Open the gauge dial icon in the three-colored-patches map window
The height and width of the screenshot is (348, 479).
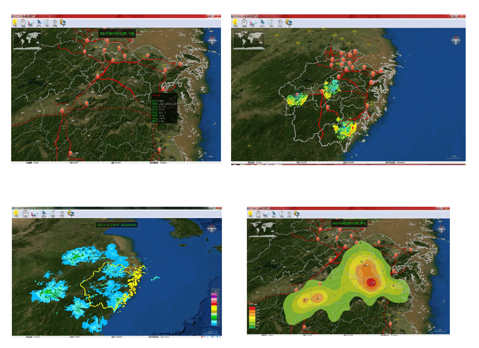coord(244,23)
